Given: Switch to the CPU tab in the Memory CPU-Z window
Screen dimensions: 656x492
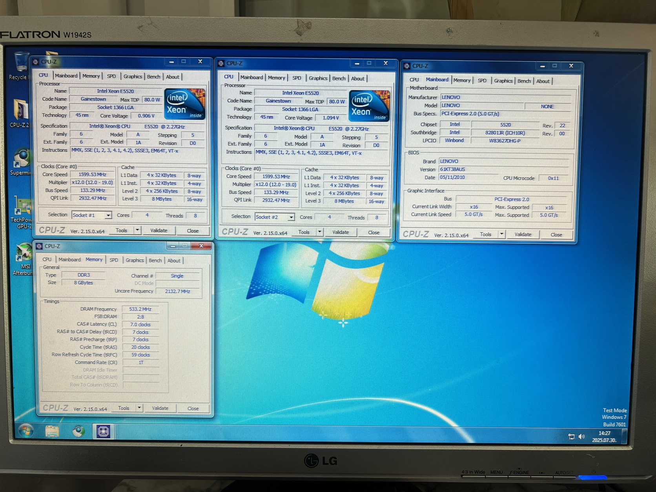Looking at the screenshot, I should tap(47, 259).
